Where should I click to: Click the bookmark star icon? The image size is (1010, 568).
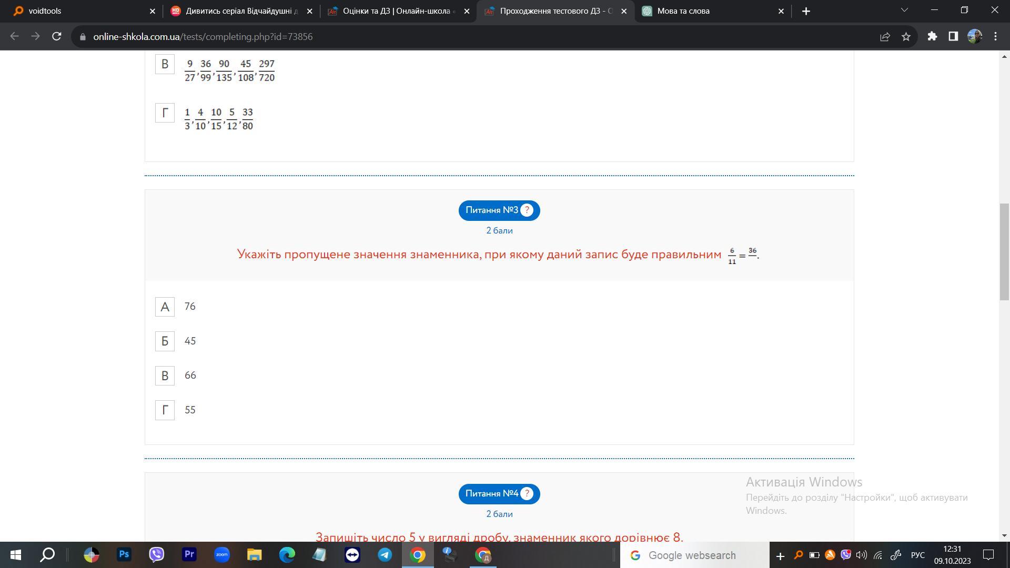(906, 37)
